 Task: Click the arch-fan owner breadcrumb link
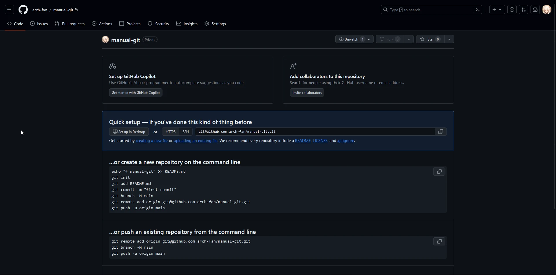coord(40,10)
